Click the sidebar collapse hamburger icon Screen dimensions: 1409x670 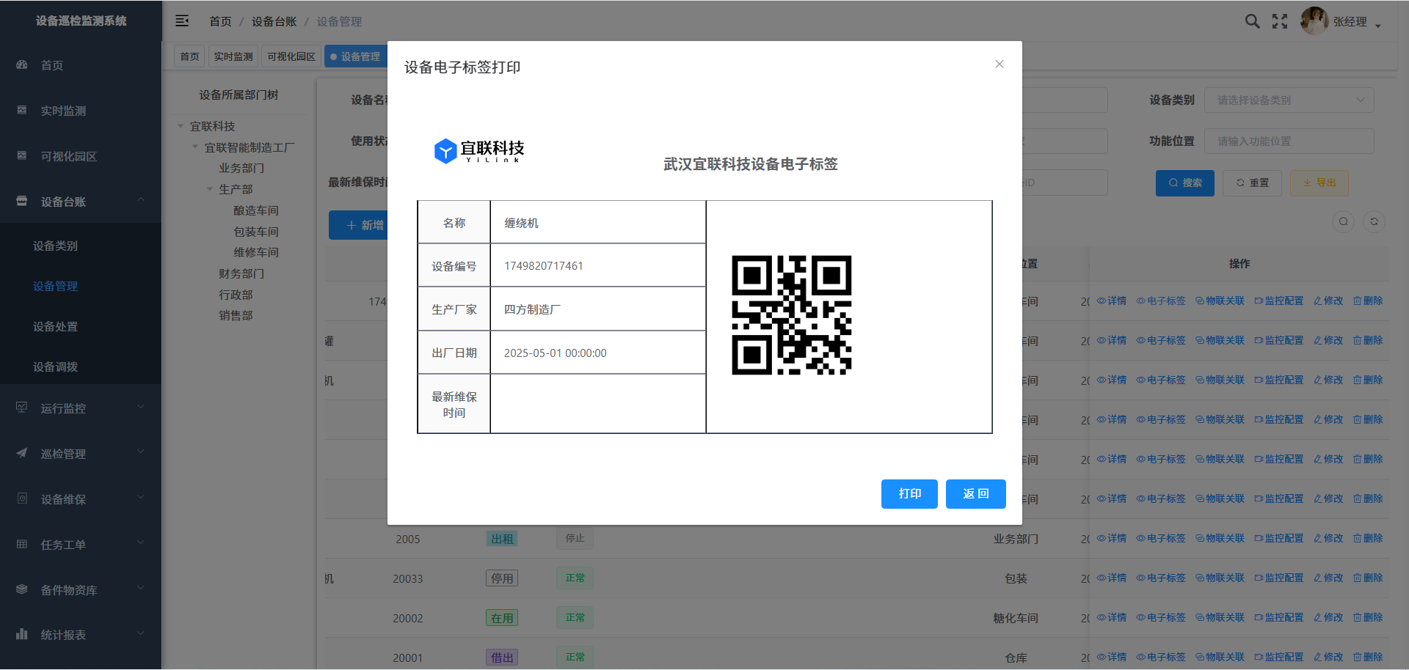point(182,21)
